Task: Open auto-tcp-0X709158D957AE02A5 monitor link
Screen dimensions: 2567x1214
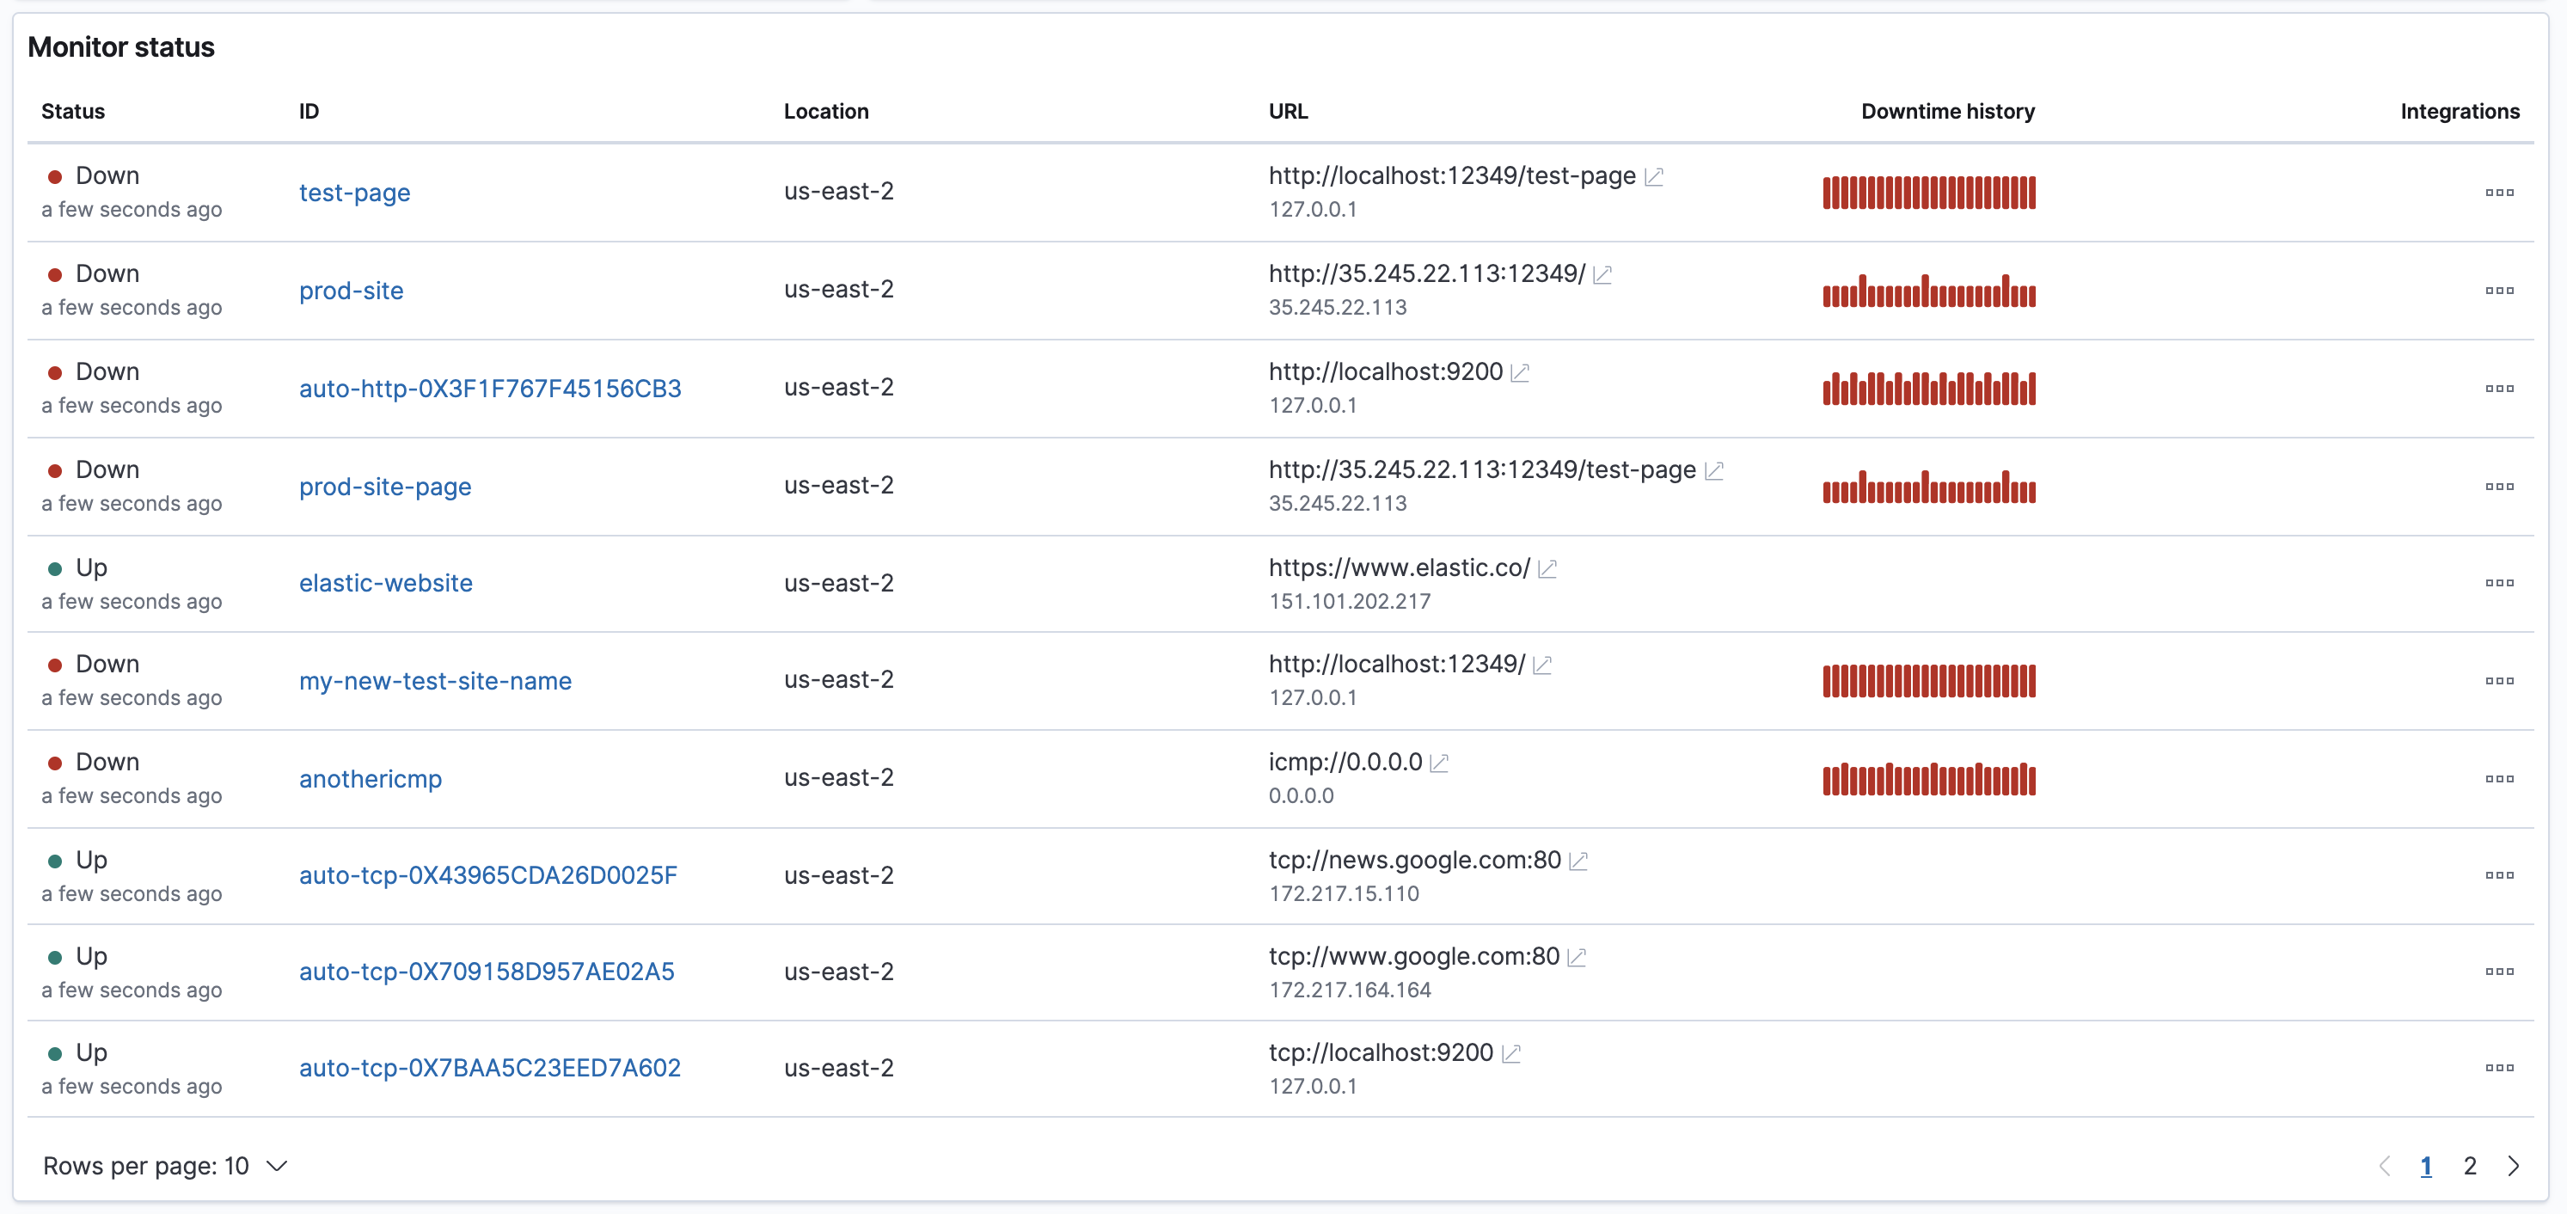Action: click(487, 972)
